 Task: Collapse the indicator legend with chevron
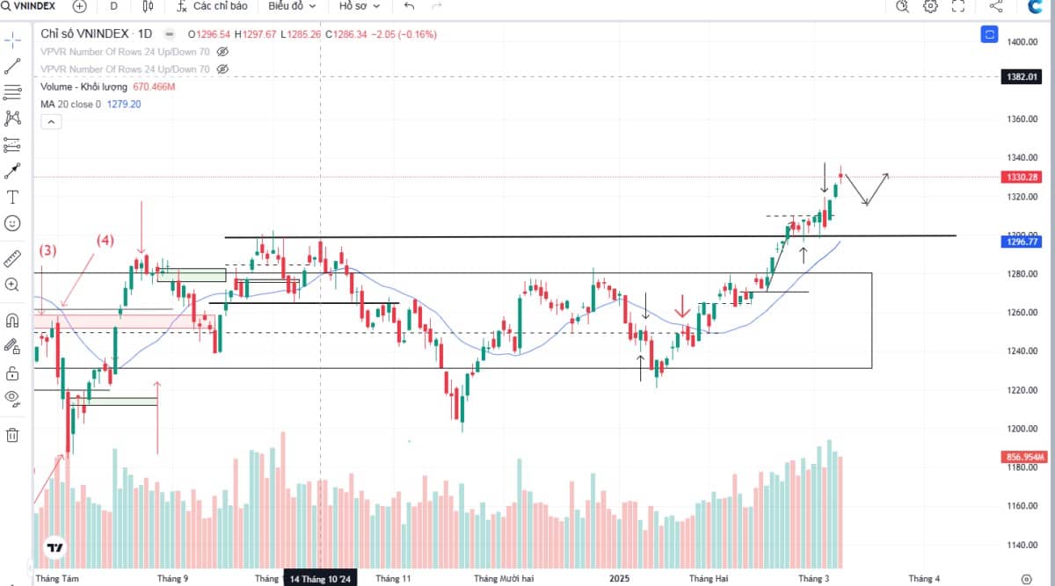(x=52, y=122)
